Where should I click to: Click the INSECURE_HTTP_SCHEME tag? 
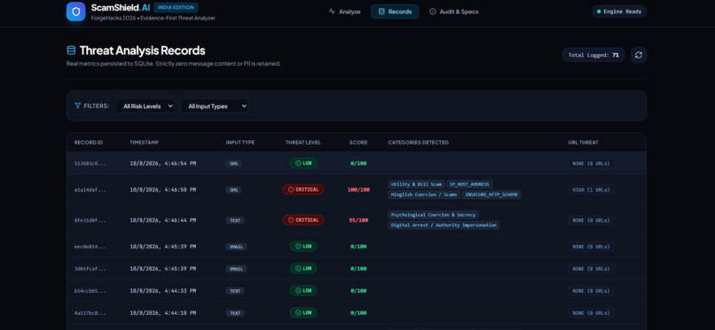tap(491, 194)
